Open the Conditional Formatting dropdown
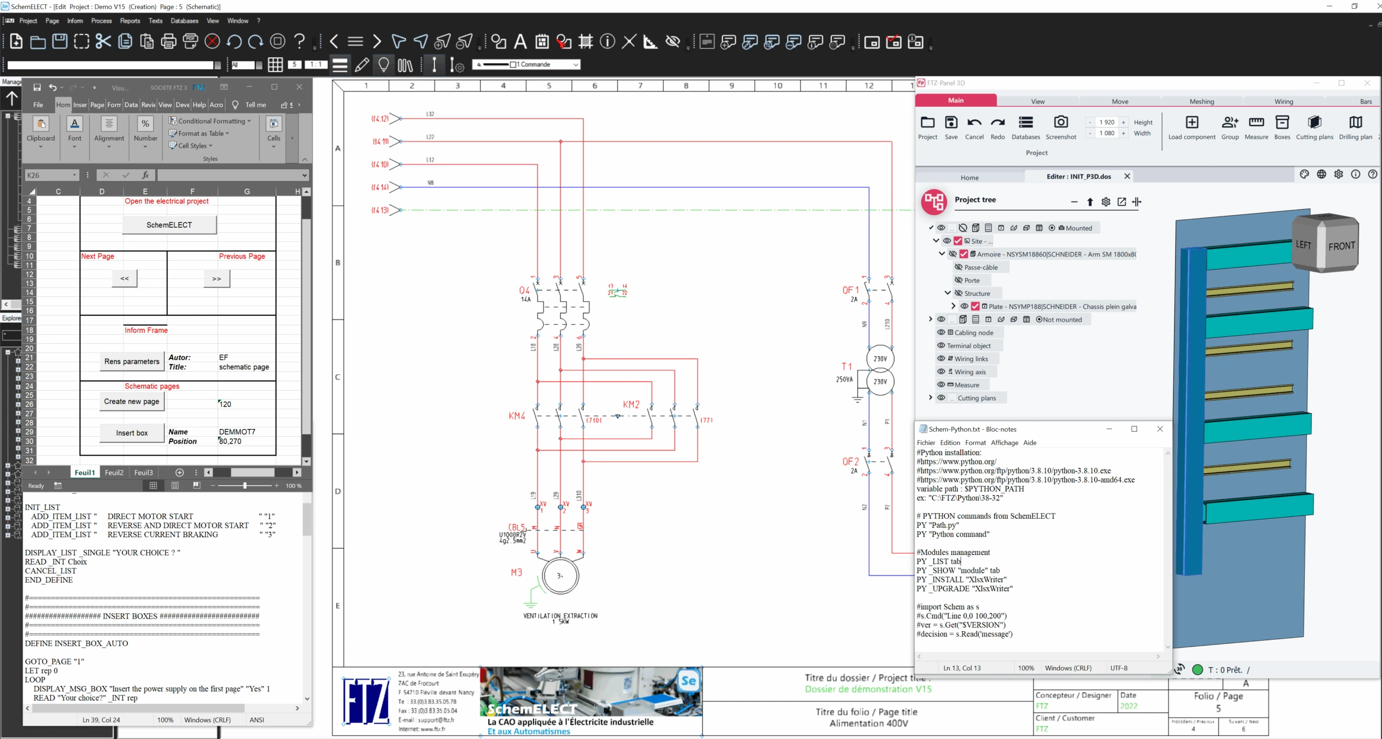Screen dimensions: 1382x739 [211, 121]
